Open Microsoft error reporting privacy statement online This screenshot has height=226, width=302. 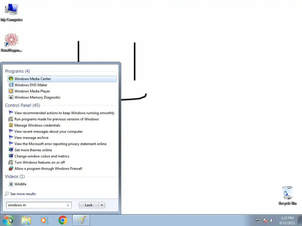click(62, 144)
